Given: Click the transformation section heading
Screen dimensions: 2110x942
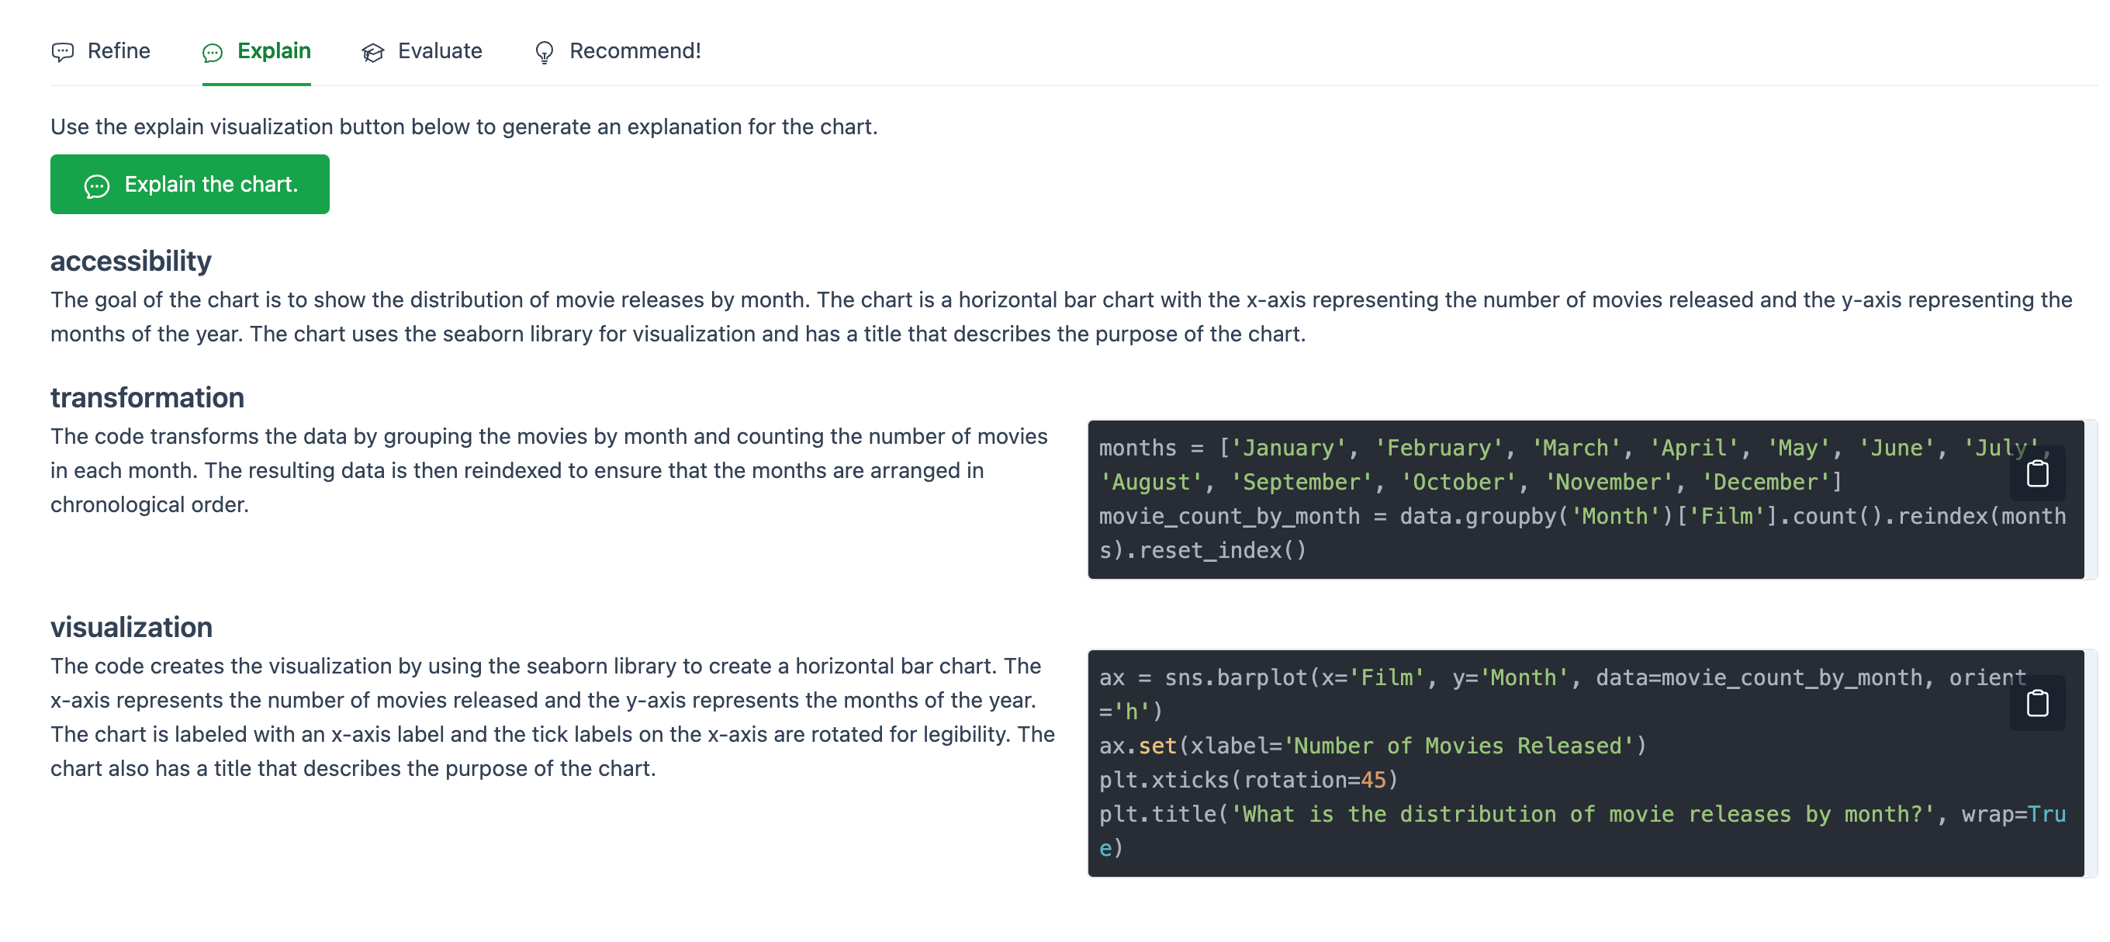Looking at the screenshot, I should point(147,397).
